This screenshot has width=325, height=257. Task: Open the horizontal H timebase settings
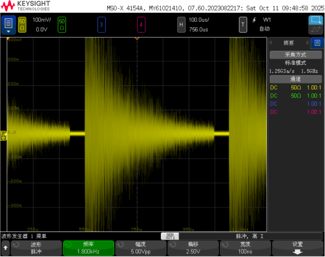[181, 24]
